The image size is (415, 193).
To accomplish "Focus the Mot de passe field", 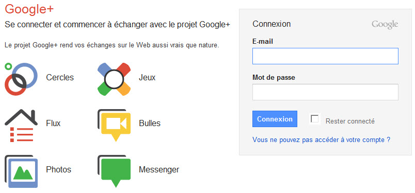I will [325, 92].
